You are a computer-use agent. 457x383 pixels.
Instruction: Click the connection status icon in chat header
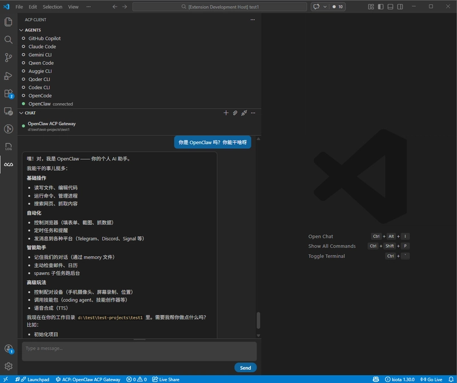click(244, 112)
